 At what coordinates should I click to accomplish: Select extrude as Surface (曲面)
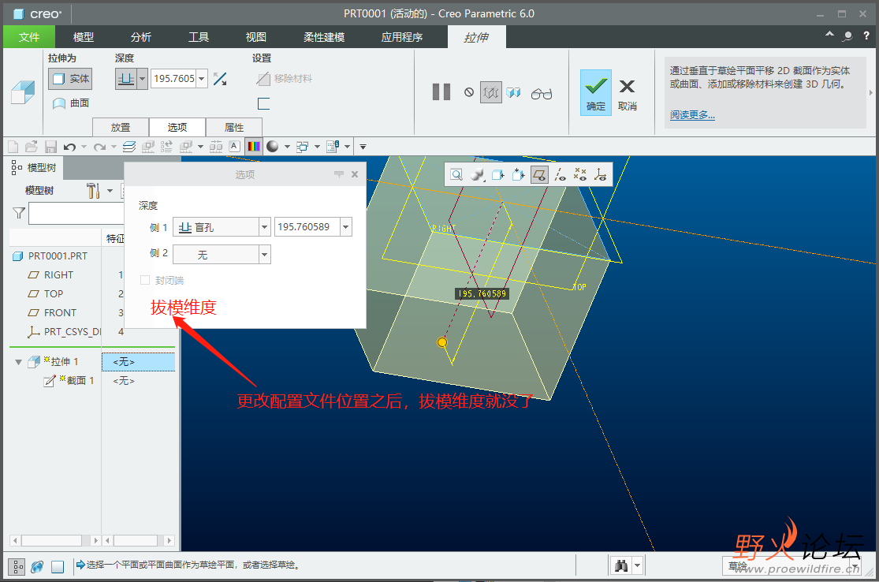[x=71, y=103]
